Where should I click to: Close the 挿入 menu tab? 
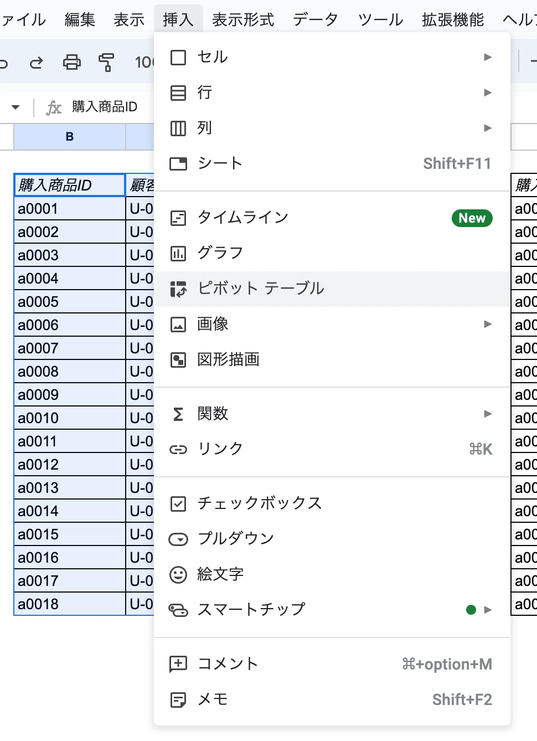click(178, 19)
